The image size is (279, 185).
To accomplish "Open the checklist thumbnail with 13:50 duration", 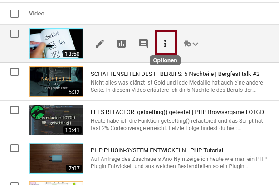I will (56, 44).
